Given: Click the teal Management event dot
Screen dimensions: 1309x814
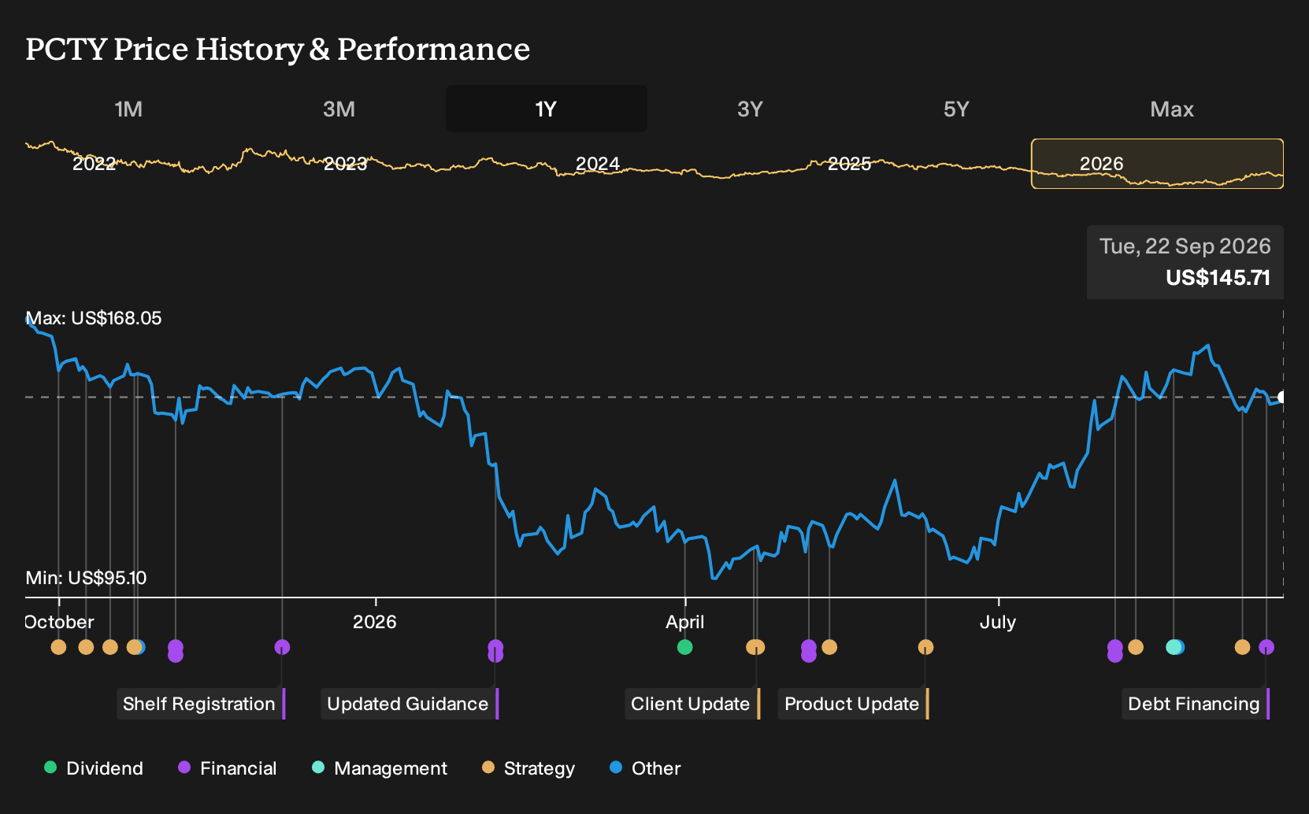Looking at the screenshot, I should pyautogui.click(x=1174, y=647).
